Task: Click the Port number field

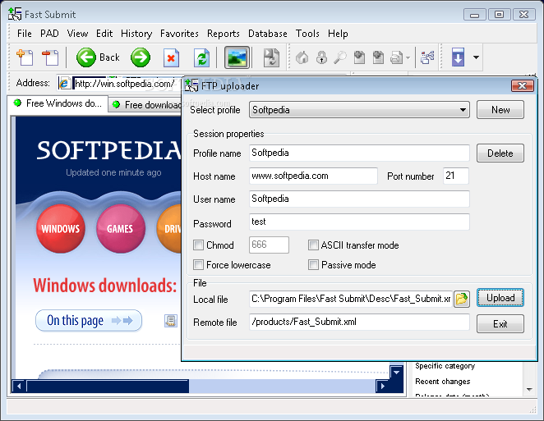Action: (x=456, y=176)
